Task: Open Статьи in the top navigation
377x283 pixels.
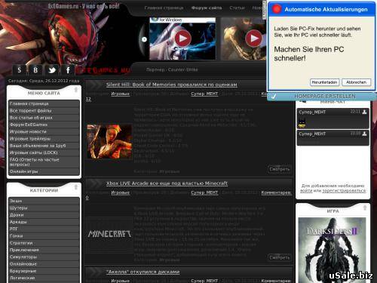Action: 237,8
